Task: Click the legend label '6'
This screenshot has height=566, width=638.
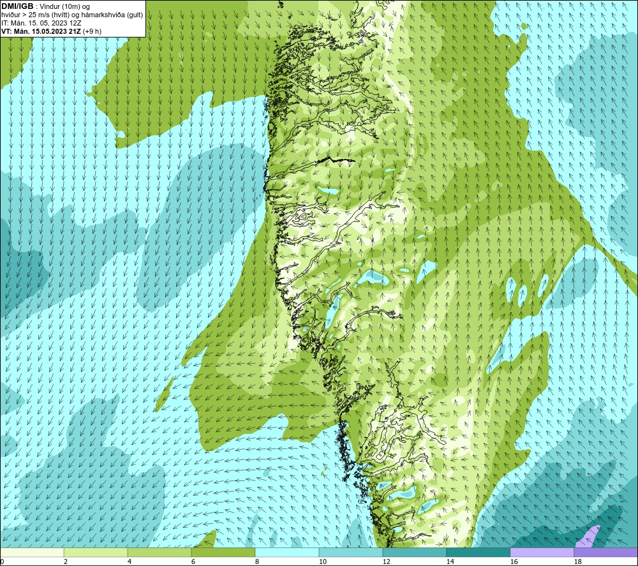Action: pyautogui.click(x=193, y=562)
